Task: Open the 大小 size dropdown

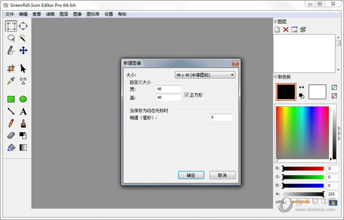Action: point(205,75)
